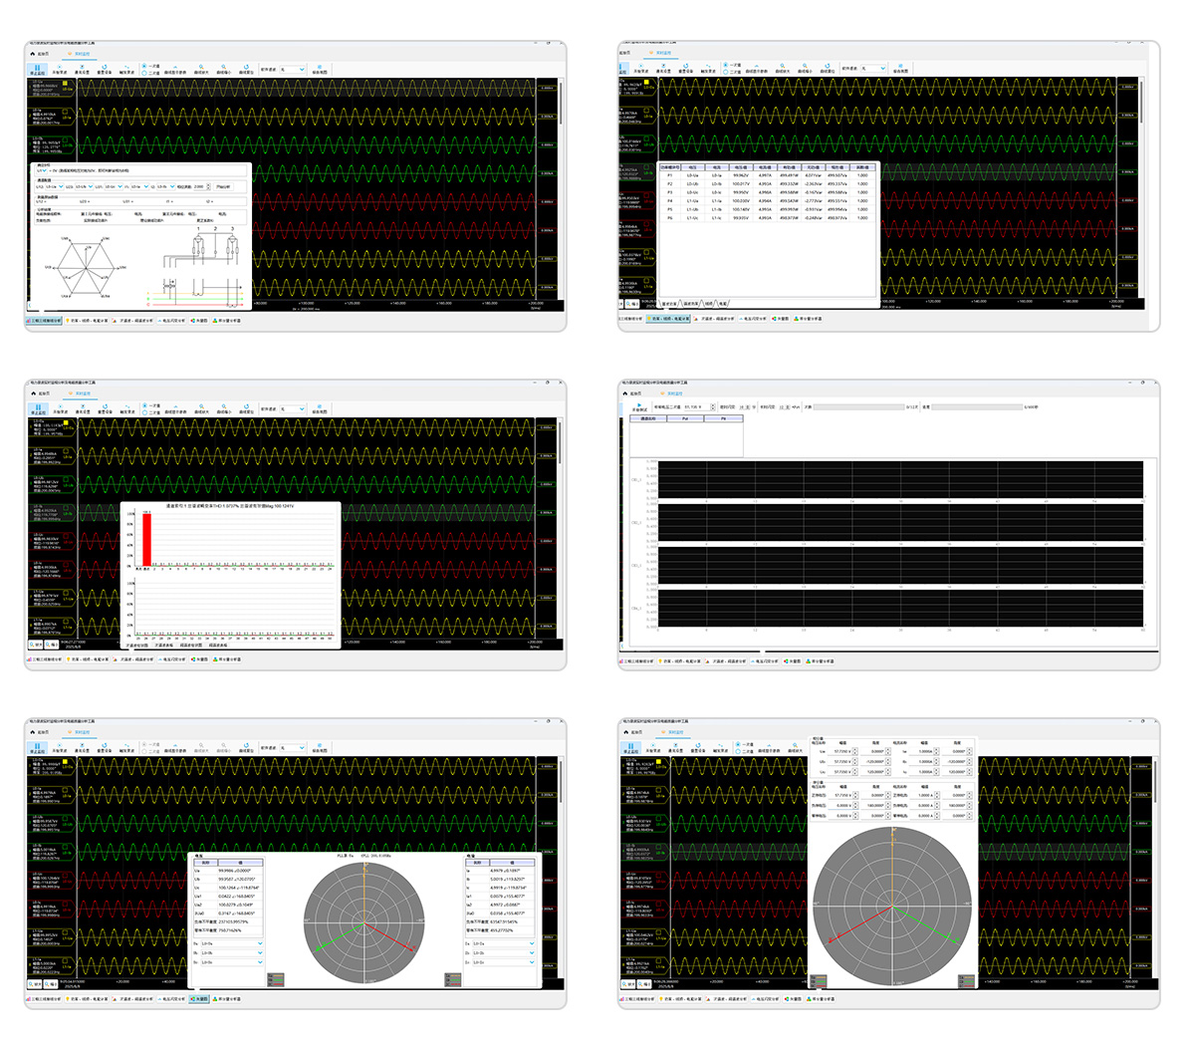This screenshot has height=1046, width=1195.
Task: Select 一次值 radio button in wiring-analysis window
Action: pyautogui.click(x=145, y=67)
